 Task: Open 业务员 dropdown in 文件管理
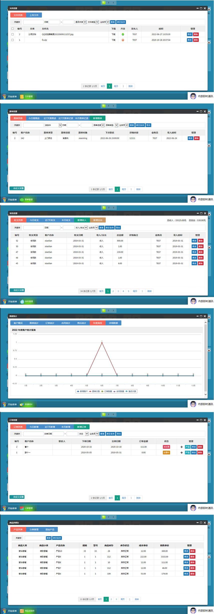click(x=104, y=22)
